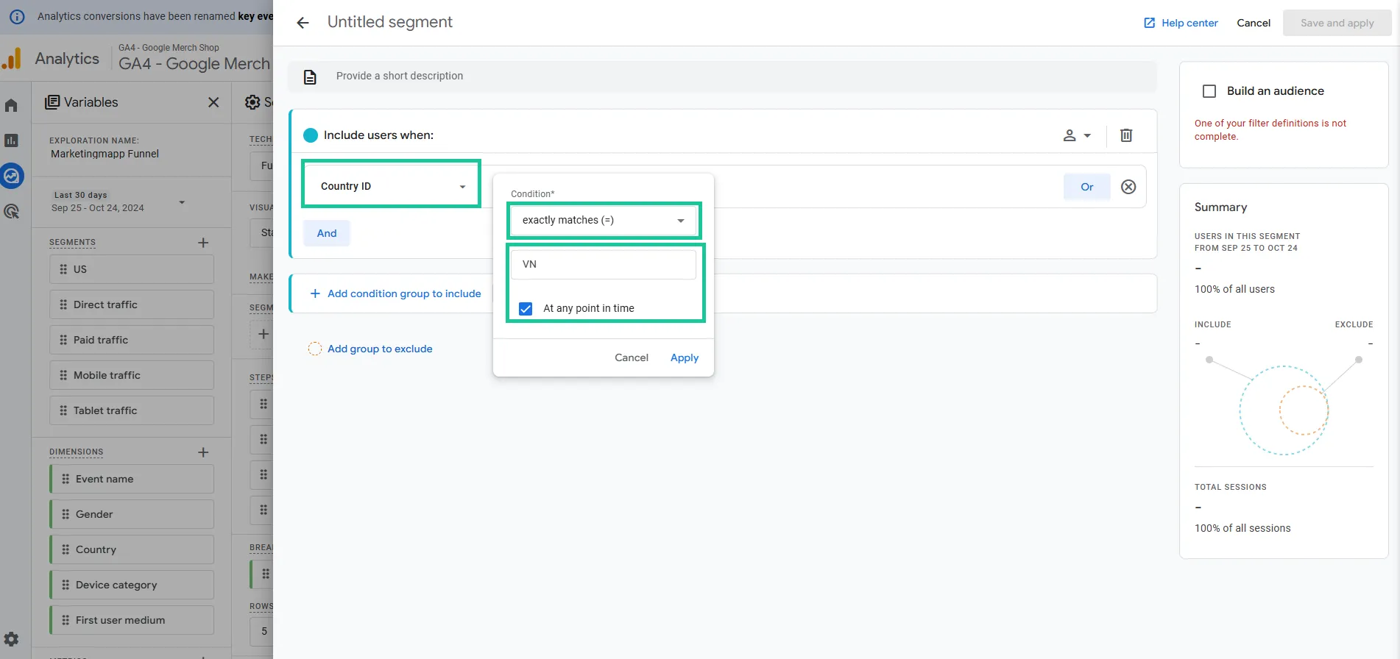The height and width of the screenshot is (659, 1400).
Task: Open the Home icon in left sidebar
Action: coord(11,105)
